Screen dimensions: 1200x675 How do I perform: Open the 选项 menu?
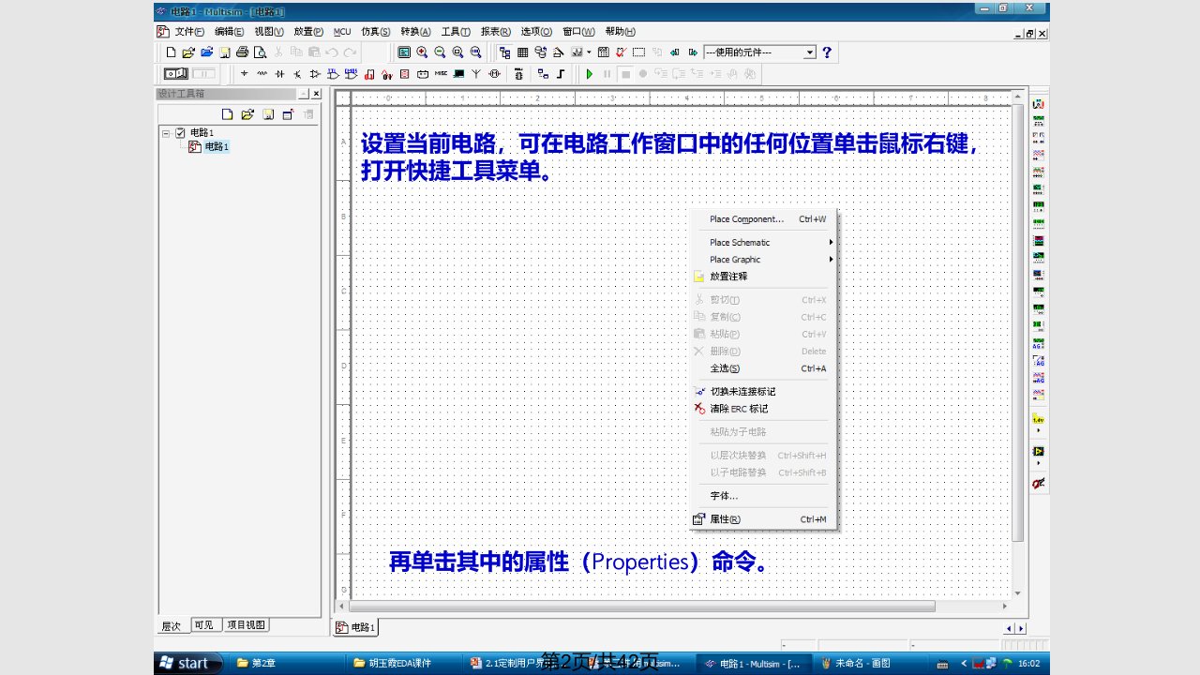click(536, 32)
